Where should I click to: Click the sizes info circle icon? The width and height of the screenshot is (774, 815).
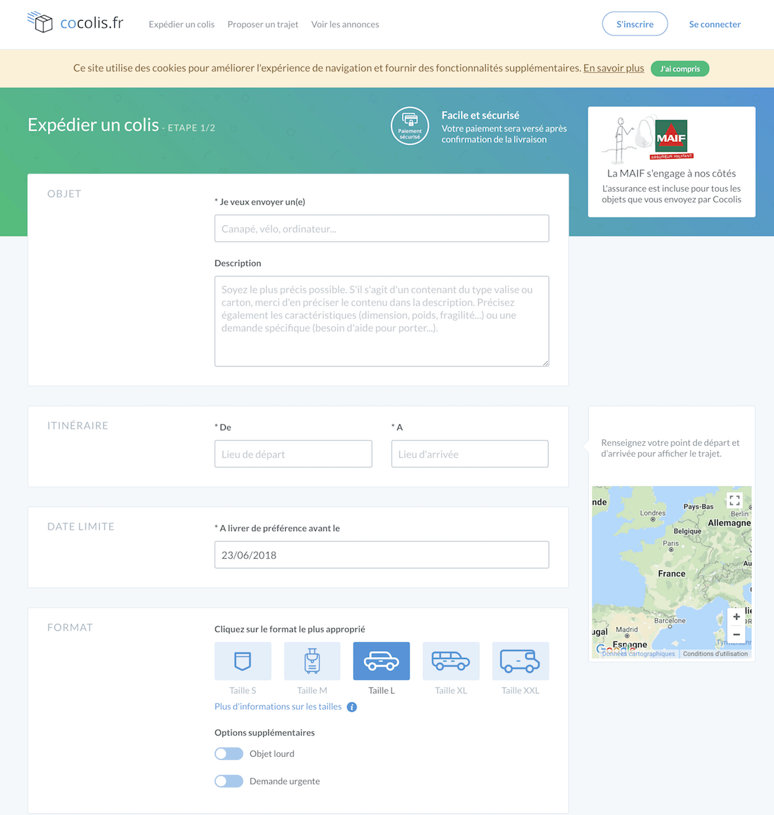click(352, 707)
